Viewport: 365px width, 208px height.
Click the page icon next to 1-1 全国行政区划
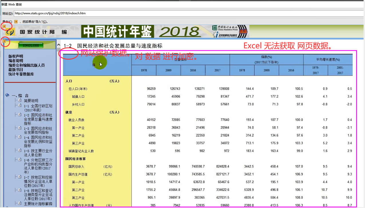(x=20, y=106)
